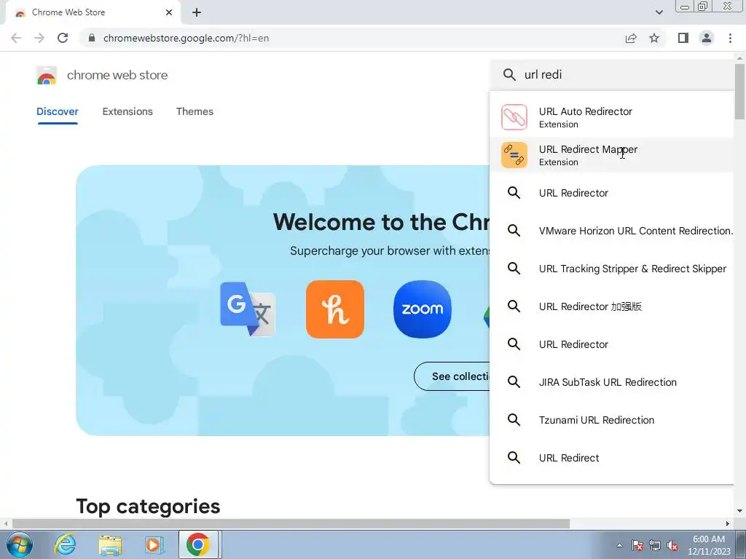746x559 pixels.
Task: Show hidden tray icons arrow
Action: 619,545
